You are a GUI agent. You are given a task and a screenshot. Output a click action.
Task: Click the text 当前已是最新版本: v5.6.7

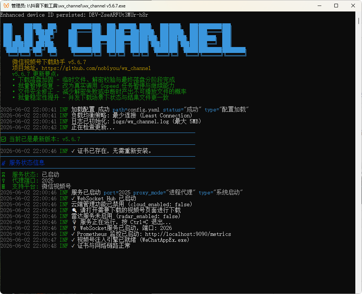45,139
